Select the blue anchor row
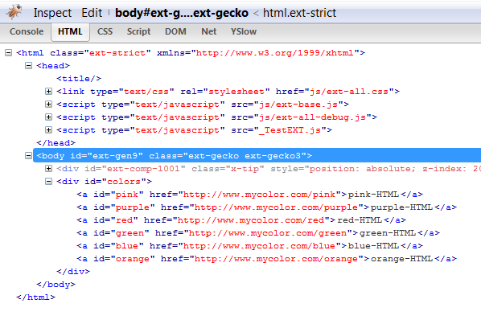 [249, 246]
